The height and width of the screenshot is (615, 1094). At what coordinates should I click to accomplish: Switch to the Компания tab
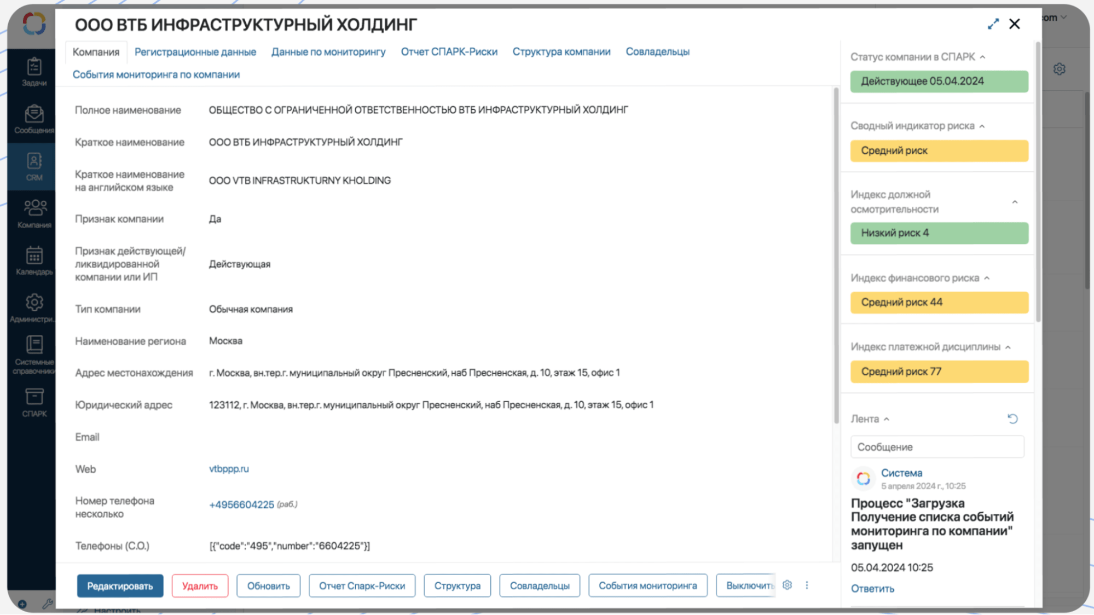click(96, 52)
